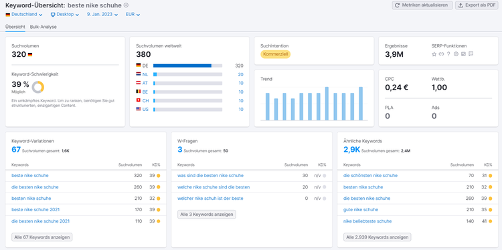Click the KD dot in 'gute nike schuhe' row
The image size is (502, 250).
tap(490, 210)
